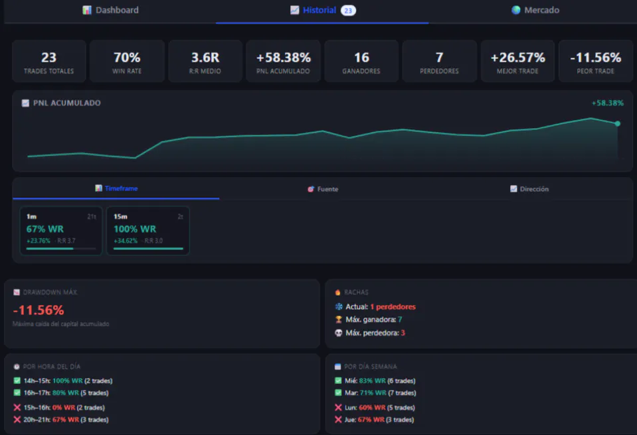The height and width of the screenshot is (435, 637).
Task: Click the Dirección chart icon
Action: point(513,189)
